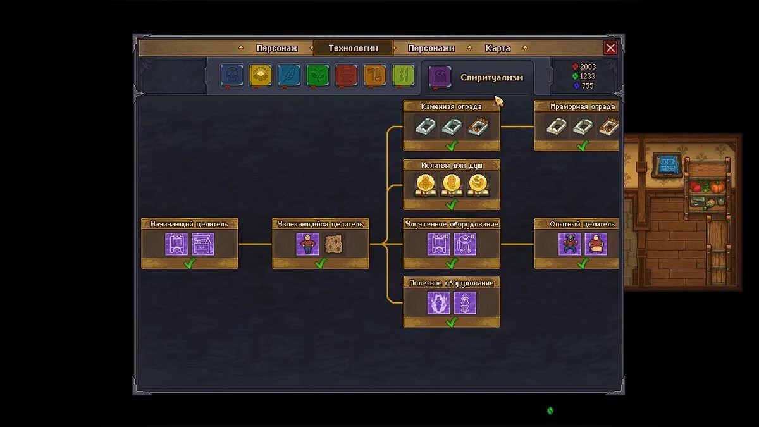Click the level I machine blueprint in Улучшенное оборудование

[x=439, y=244]
